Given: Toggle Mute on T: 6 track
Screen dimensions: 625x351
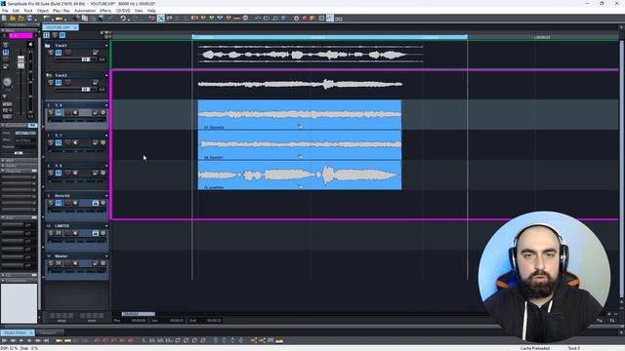Looking at the screenshot, I should coord(59,113).
